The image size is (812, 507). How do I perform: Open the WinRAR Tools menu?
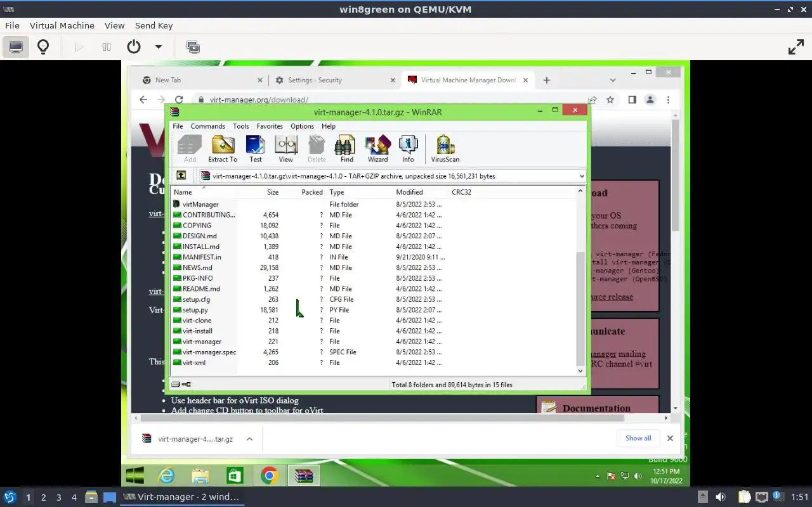coord(240,126)
